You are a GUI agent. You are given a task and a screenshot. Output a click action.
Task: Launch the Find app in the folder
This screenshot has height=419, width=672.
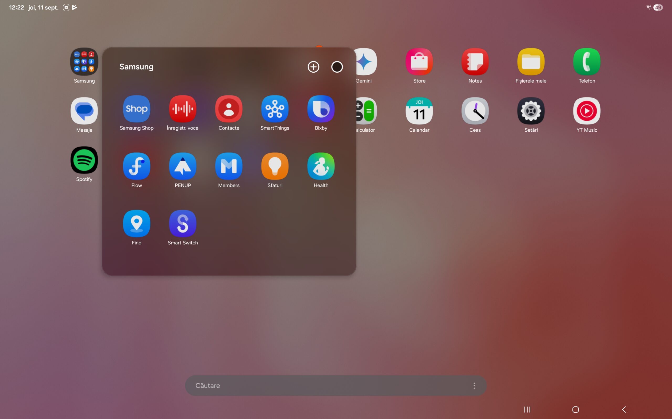(x=136, y=224)
